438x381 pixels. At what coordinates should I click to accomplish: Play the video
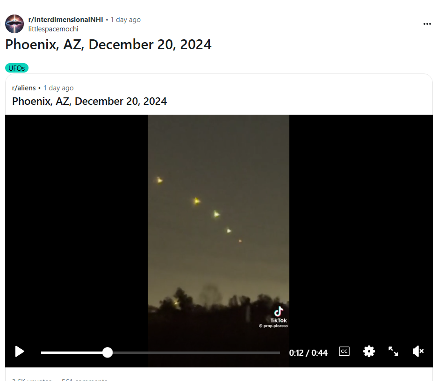click(x=20, y=352)
